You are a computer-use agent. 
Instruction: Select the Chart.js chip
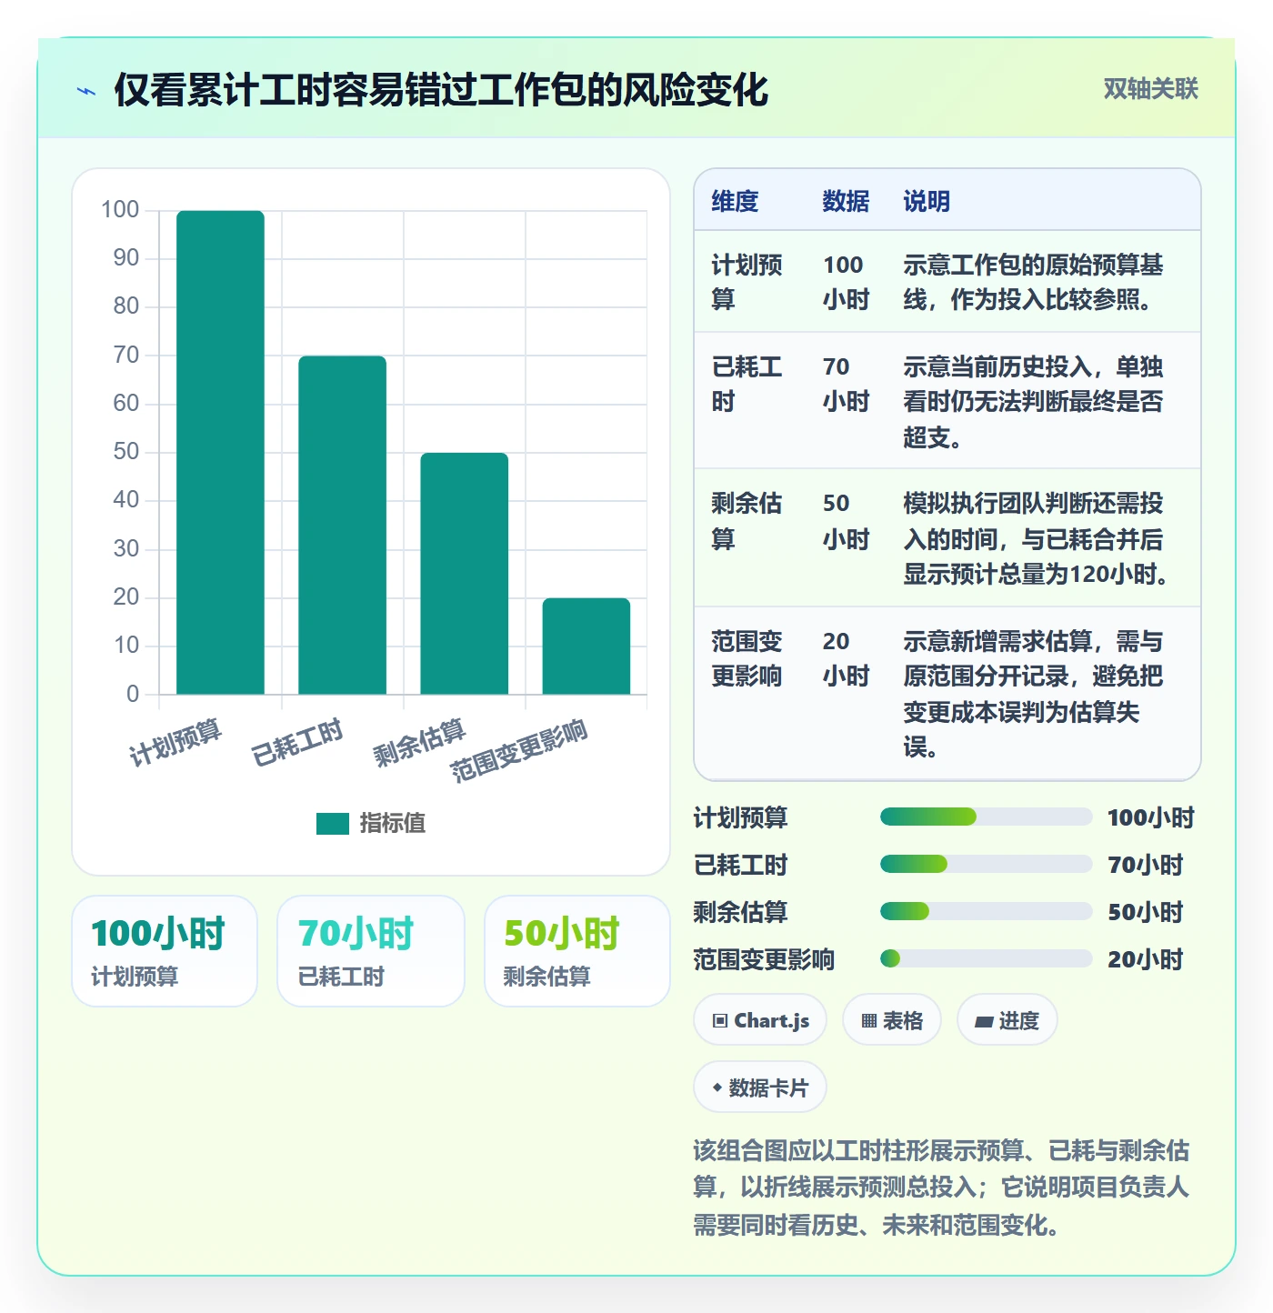(760, 1020)
